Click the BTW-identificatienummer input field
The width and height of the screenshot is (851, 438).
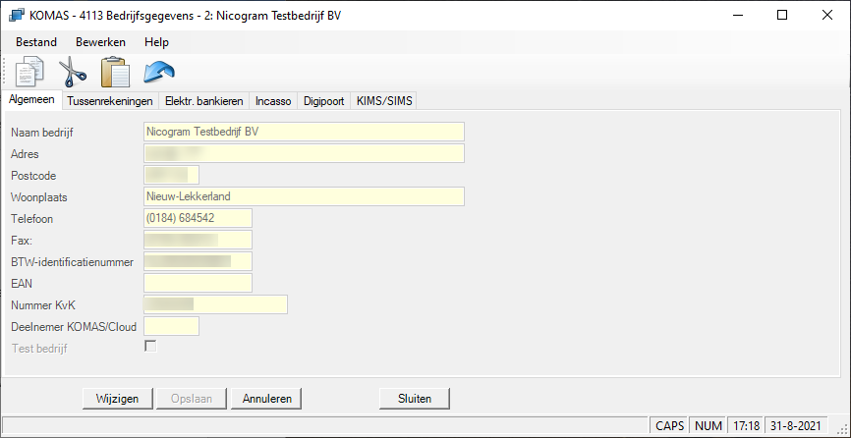pyautogui.click(x=199, y=262)
